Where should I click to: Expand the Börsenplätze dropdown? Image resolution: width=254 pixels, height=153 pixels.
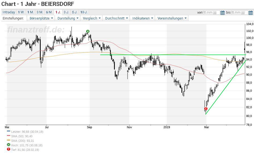click(x=41, y=18)
